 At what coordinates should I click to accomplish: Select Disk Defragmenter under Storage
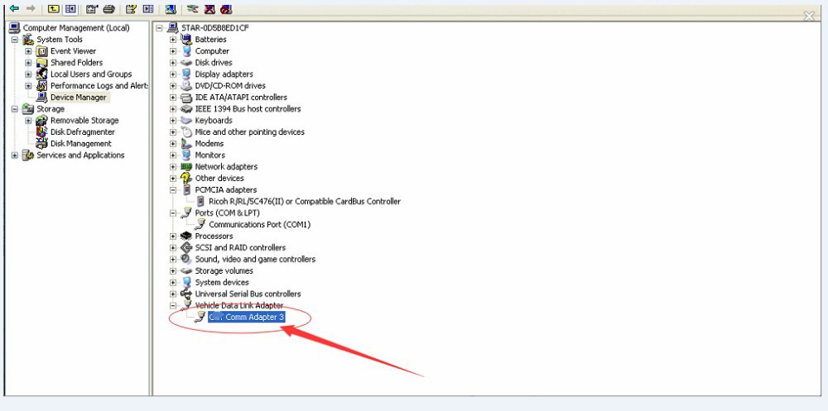tap(82, 132)
